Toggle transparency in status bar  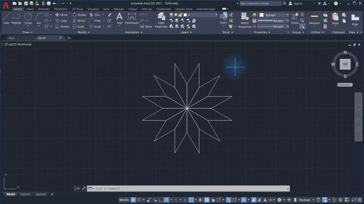click(206, 200)
